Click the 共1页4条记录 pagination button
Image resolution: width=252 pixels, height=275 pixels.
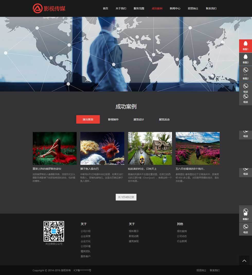point(126,197)
